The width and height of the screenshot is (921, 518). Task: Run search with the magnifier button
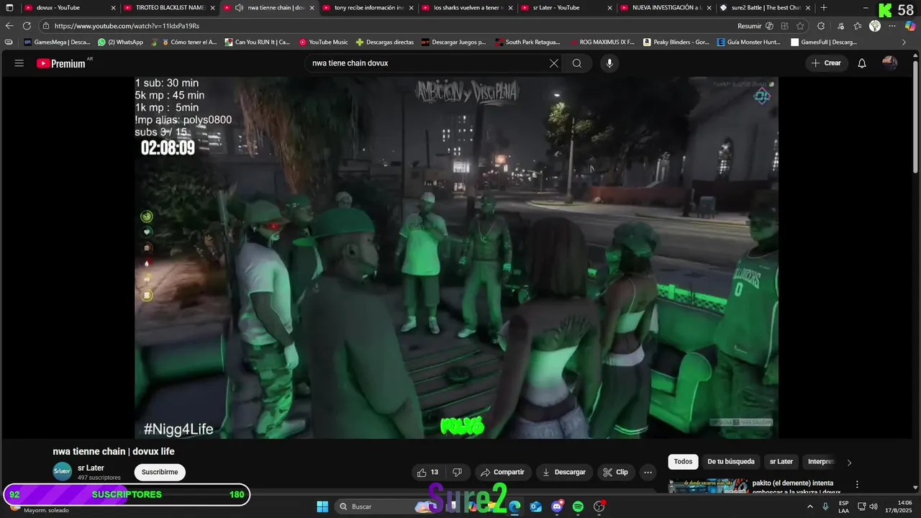[577, 63]
